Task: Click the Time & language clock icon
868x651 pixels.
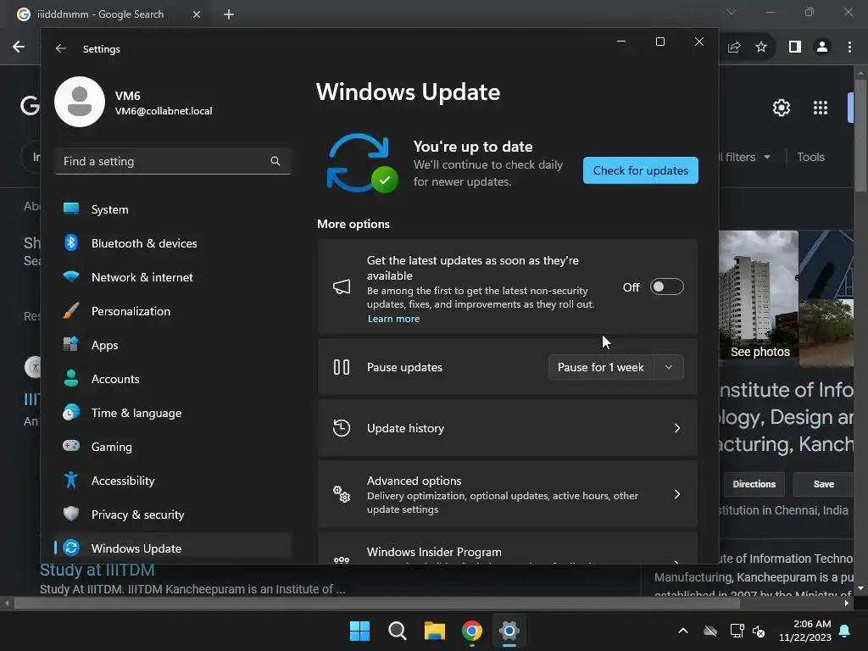Action: click(71, 413)
